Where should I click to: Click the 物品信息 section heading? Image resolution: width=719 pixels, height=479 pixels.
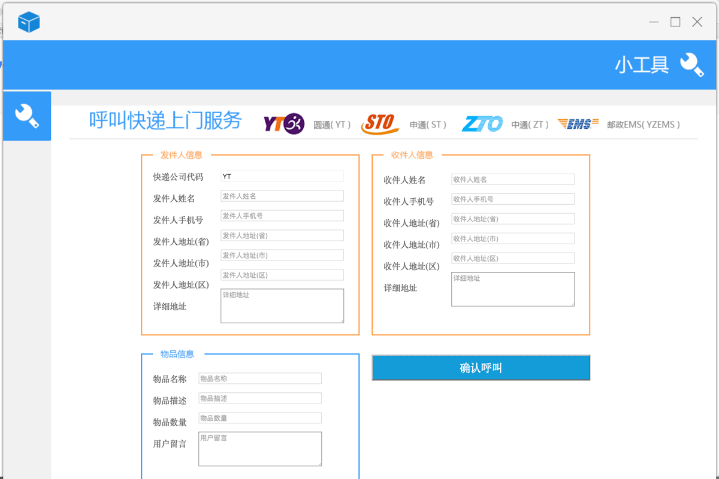tap(177, 354)
